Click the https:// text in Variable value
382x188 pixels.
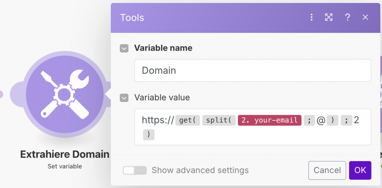coord(158,120)
